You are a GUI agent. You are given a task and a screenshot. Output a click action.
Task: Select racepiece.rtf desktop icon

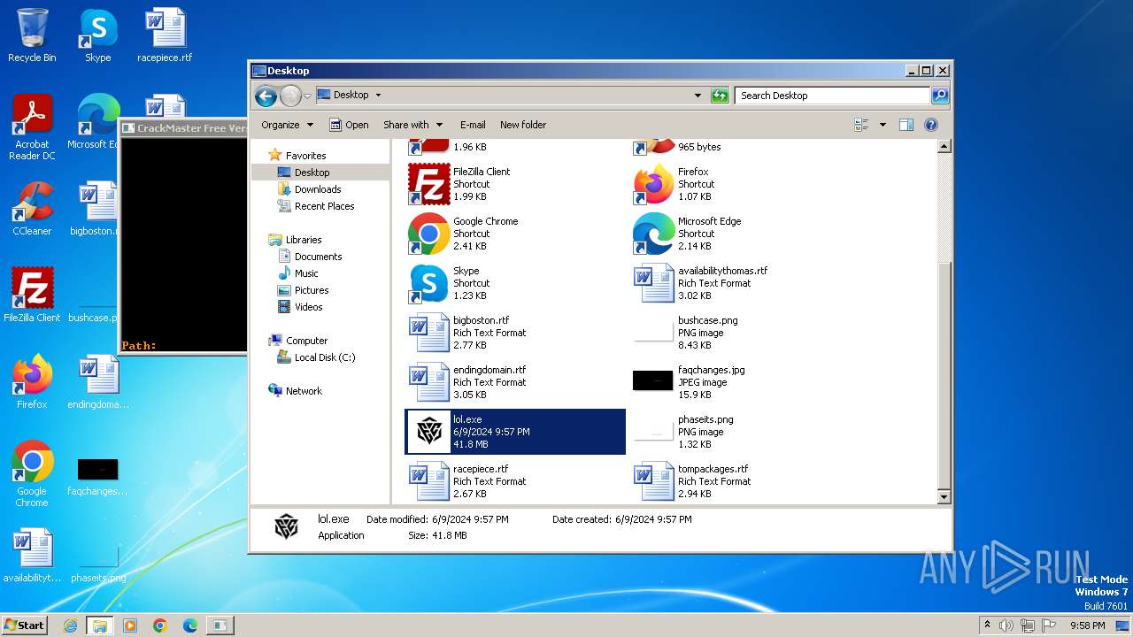point(165,35)
